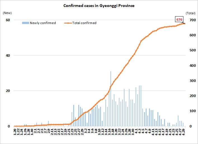Click the tallest blue bar, the mid-March peak
Image resolution: width=198 pixels, height=144 pixels.
[111, 99]
